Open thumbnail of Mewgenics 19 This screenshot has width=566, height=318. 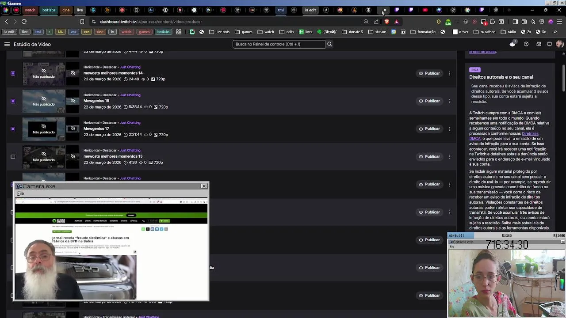44,101
